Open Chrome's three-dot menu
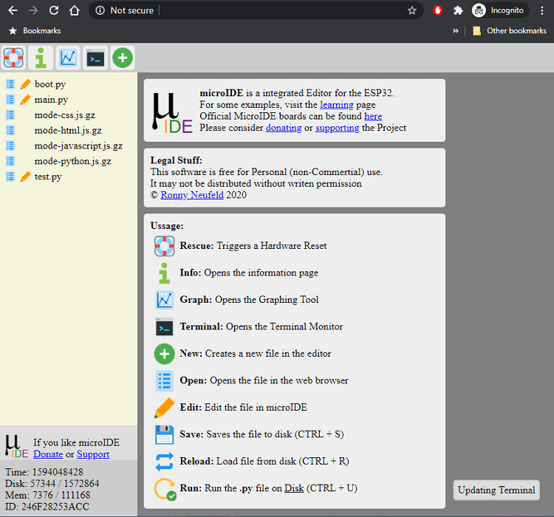554x517 pixels. pos(542,10)
